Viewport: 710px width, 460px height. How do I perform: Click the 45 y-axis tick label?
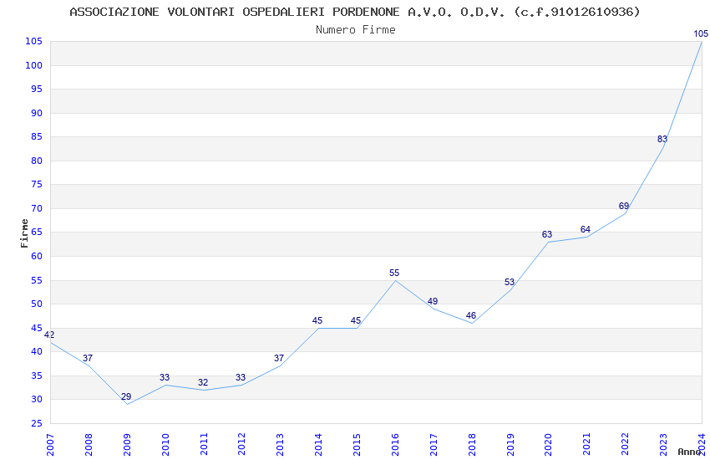37,328
